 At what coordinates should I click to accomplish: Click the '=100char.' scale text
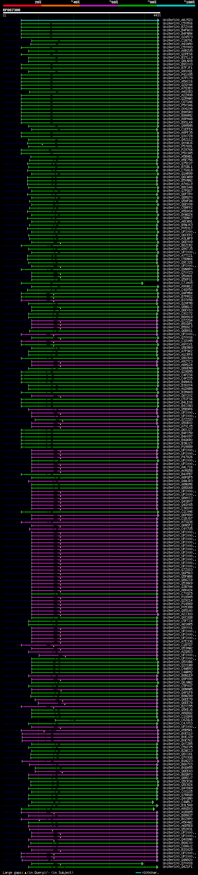point(150,872)
